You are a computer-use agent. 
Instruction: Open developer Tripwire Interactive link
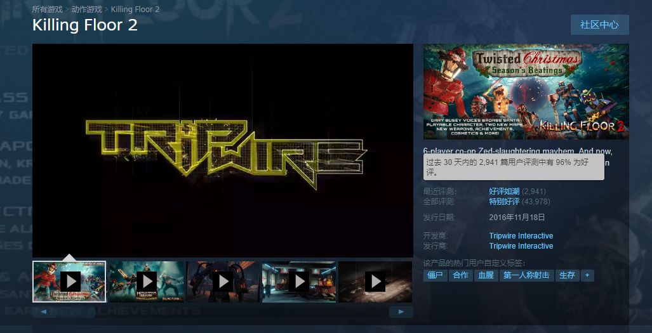coord(521,236)
